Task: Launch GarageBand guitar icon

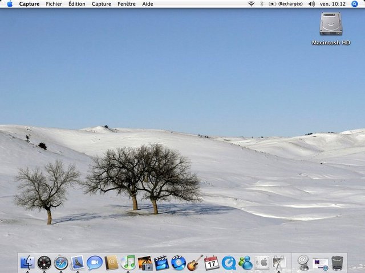Action: (x=195, y=263)
